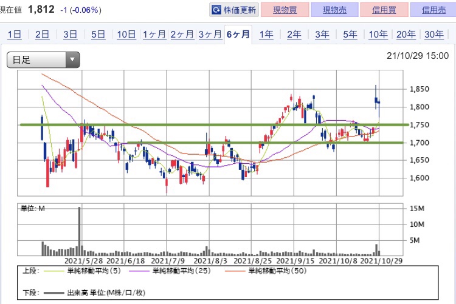Switch chart to 2日 period
The width and height of the screenshot is (456, 304).
click(42, 34)
